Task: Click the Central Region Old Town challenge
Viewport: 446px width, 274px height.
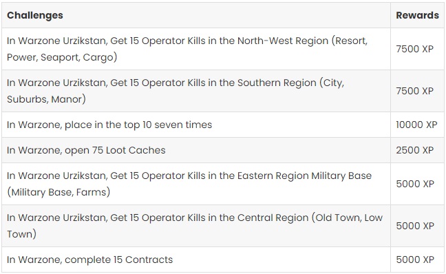Action: tap(195, 226)
